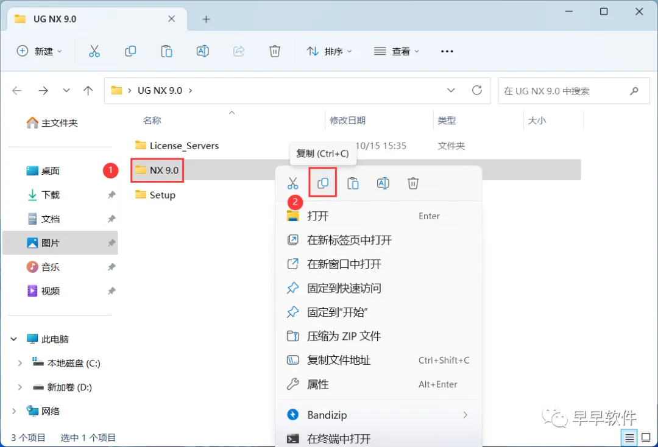Viewport: 658px width, 447px height.
Task: Click the Delete trash icon in the top toolbar
Action: tap(274, 51)
